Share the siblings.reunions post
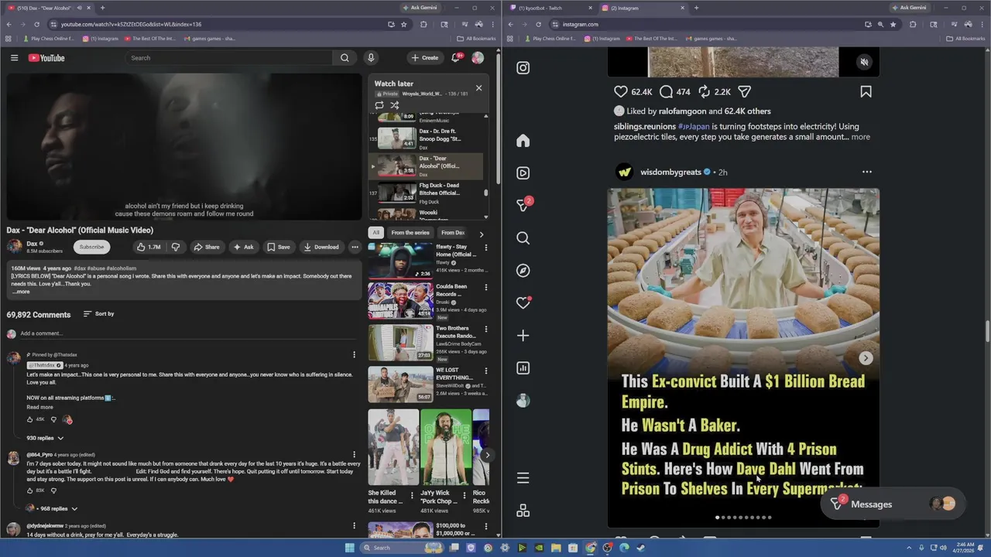This screenshot has width=991, height=557. (744, 91)
